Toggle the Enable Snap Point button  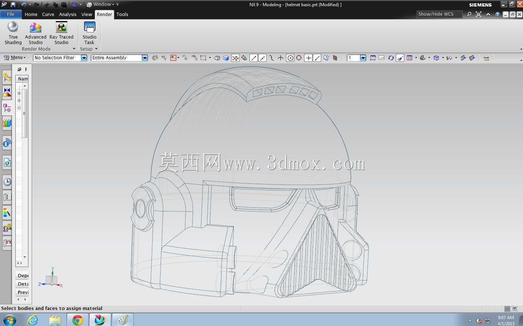tap(235, 58)
